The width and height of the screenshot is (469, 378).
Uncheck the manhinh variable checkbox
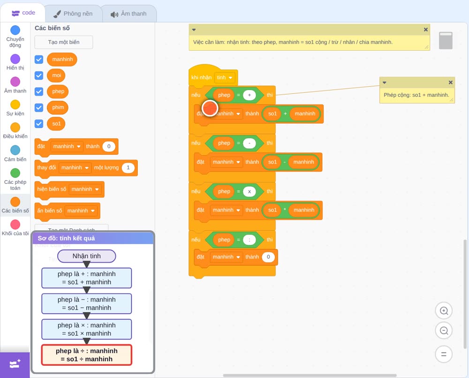tap(39, 59)
